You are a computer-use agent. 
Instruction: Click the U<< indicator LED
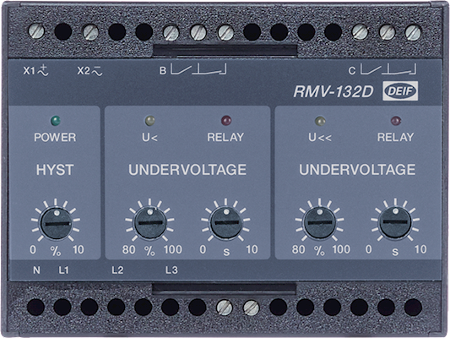[320, 121]
